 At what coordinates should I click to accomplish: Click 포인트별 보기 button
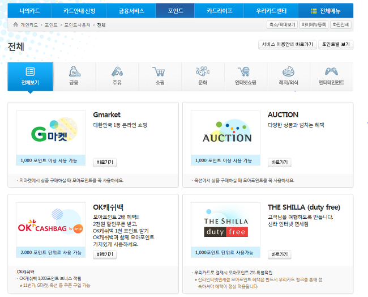(x=336, y=44)
